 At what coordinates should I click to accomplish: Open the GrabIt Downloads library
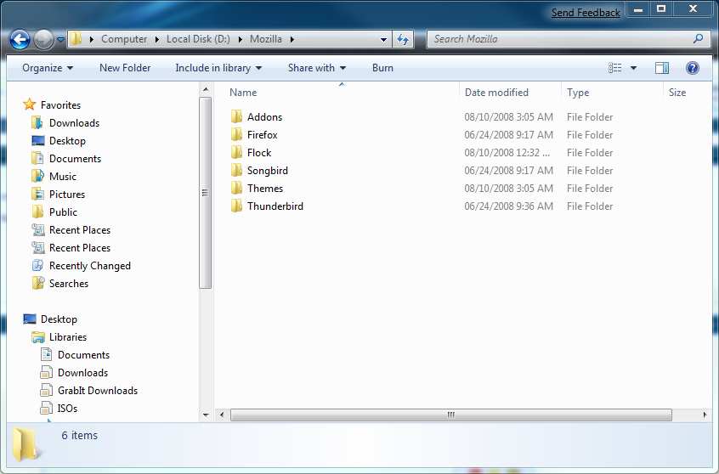pyautogui.click(x=97, y=391)
